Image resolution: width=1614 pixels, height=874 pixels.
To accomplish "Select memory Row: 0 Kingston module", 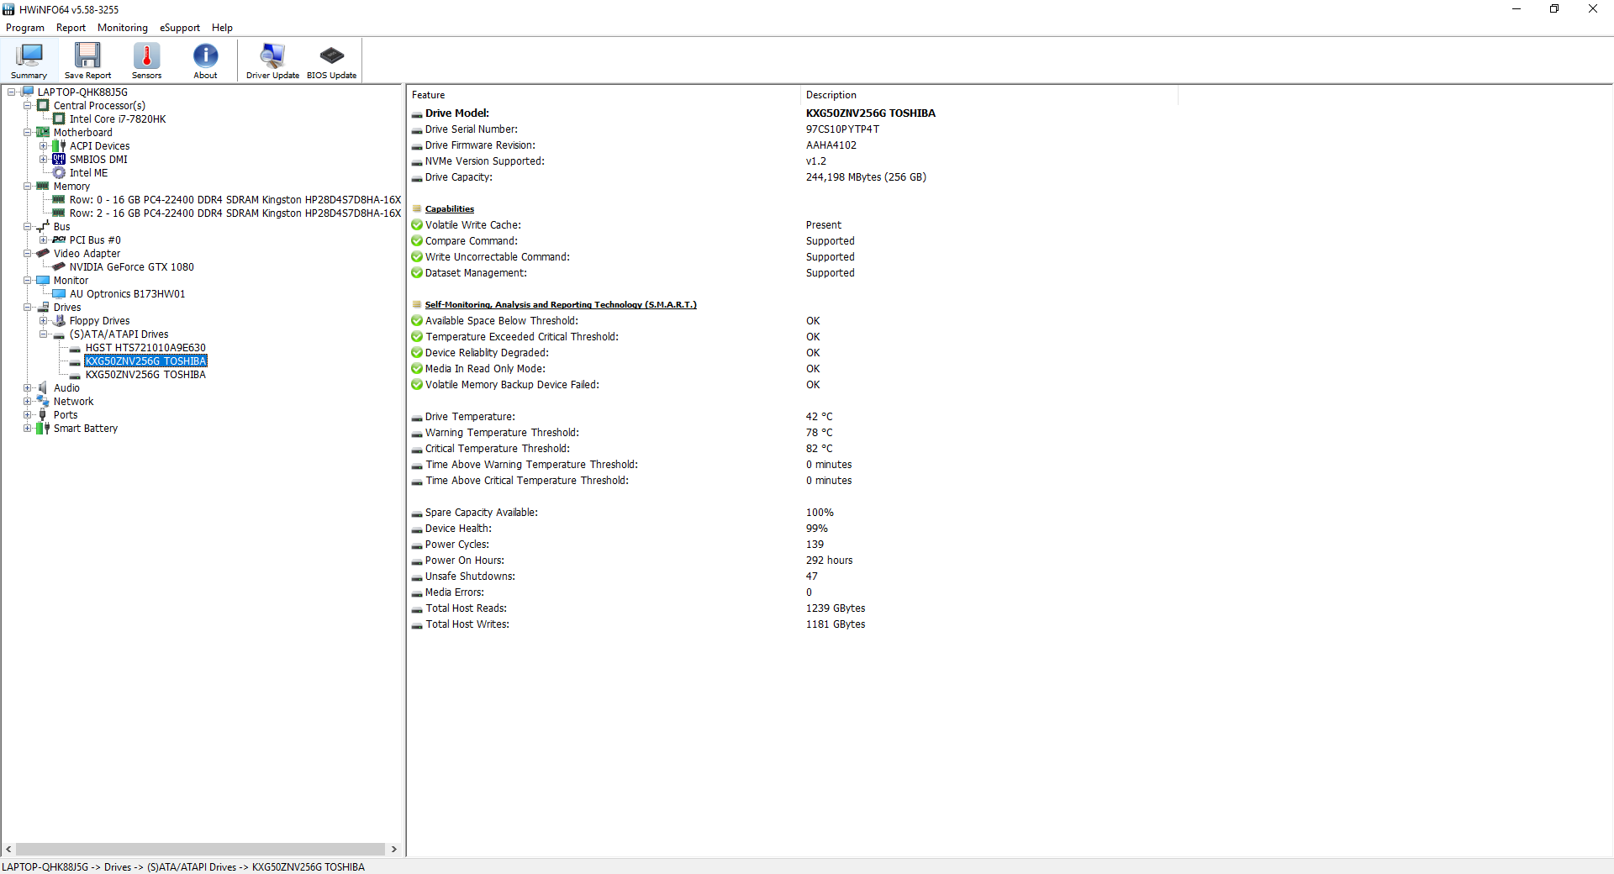I will tap(235, 200).
